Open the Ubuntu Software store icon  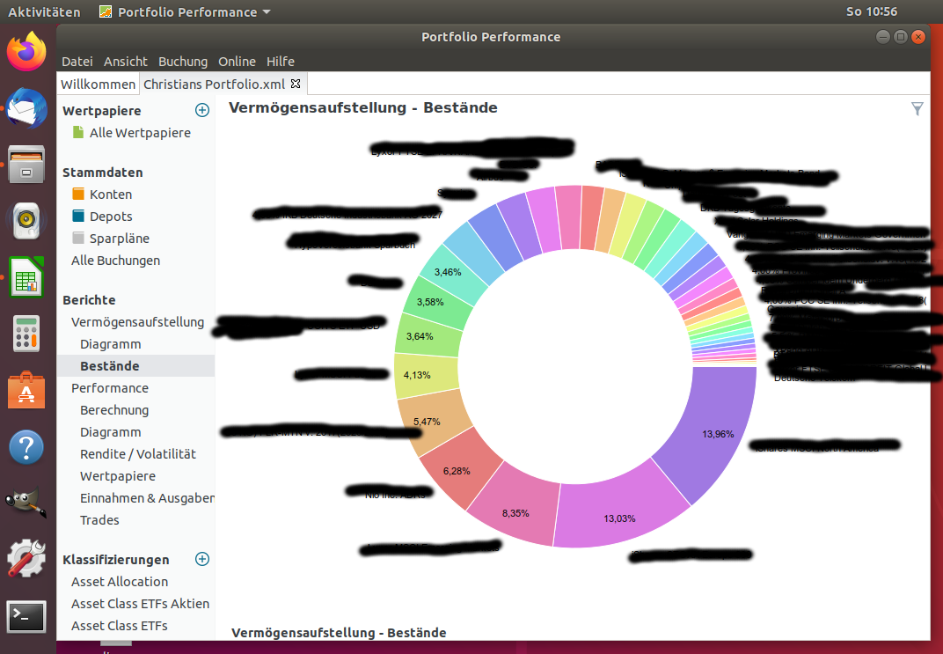[x=26, y=390]
